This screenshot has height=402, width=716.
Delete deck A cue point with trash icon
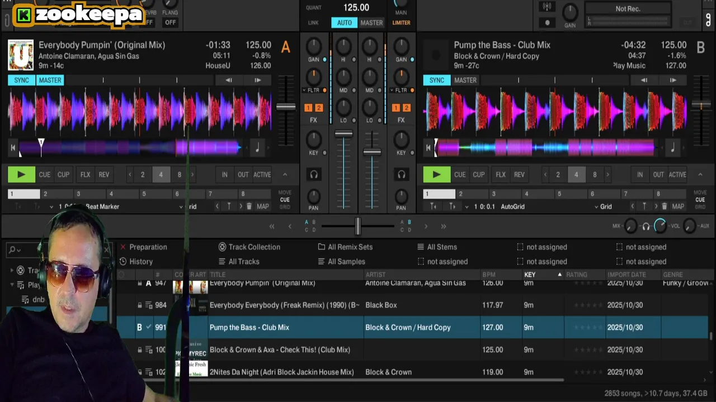[x=249, y=207]
